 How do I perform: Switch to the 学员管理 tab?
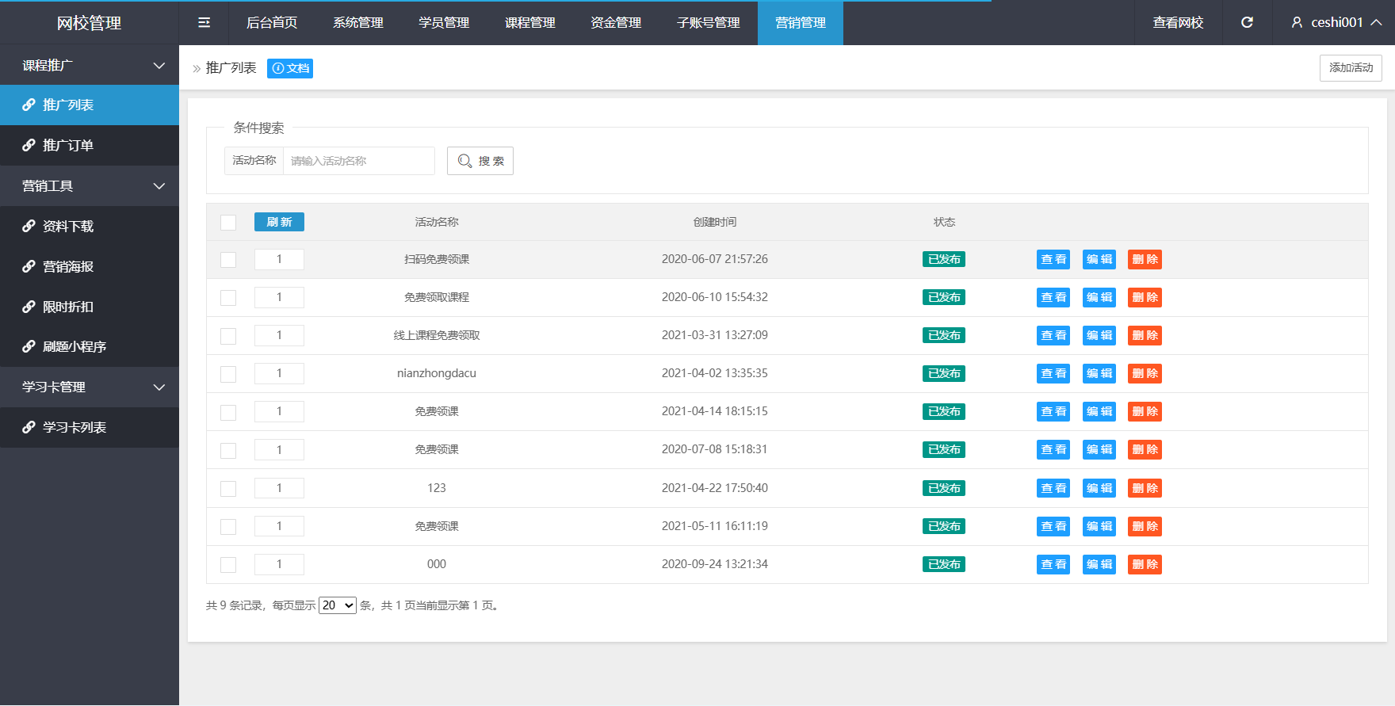tap(444, 23)
